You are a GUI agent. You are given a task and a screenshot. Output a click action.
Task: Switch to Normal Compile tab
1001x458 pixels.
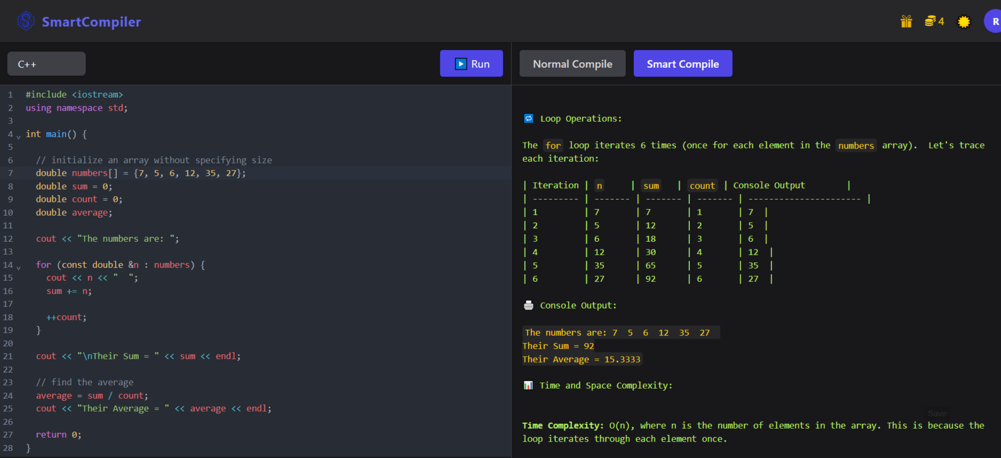pos(572,64)
